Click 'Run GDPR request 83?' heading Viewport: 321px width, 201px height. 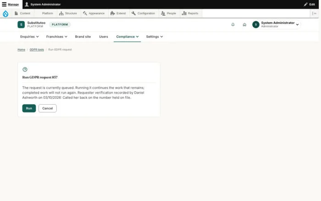40,77
